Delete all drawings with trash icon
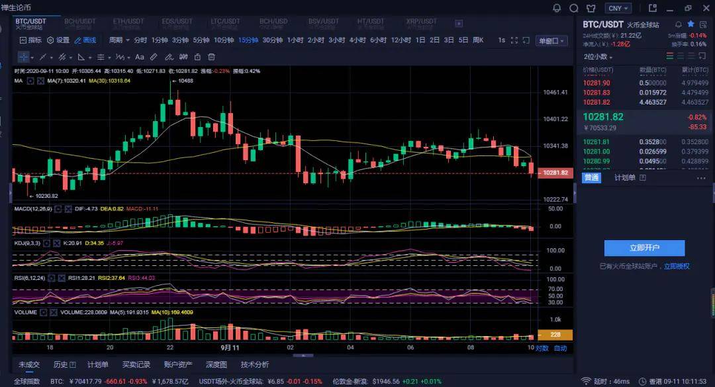This screenshot has width=715, height=387. 212,57
